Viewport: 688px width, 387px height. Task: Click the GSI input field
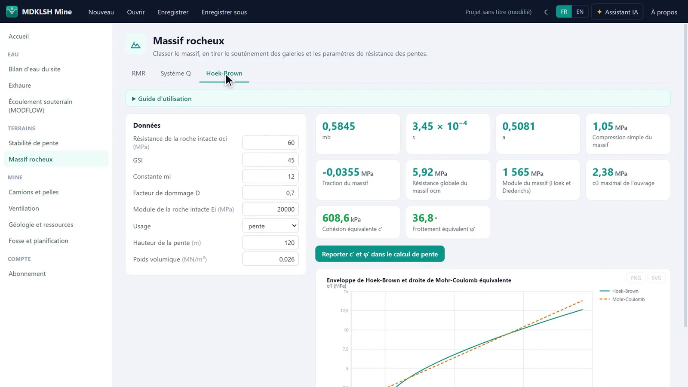tap(270, 160)
